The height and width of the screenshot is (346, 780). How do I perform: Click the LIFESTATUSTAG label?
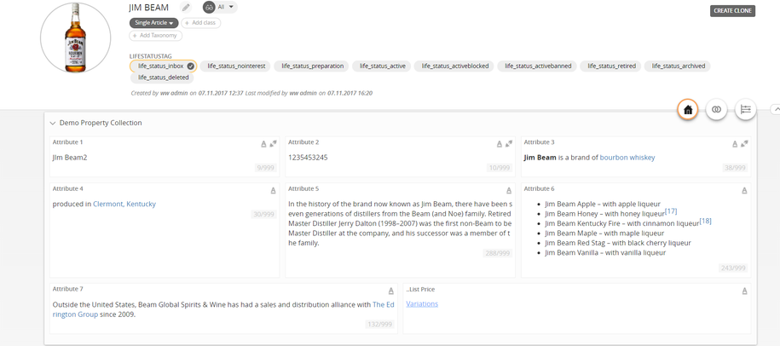(150, 56)
